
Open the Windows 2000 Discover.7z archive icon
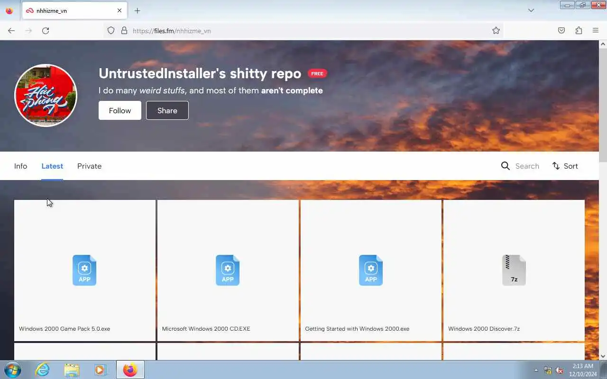pyautogui.click(x=514, y=270)
